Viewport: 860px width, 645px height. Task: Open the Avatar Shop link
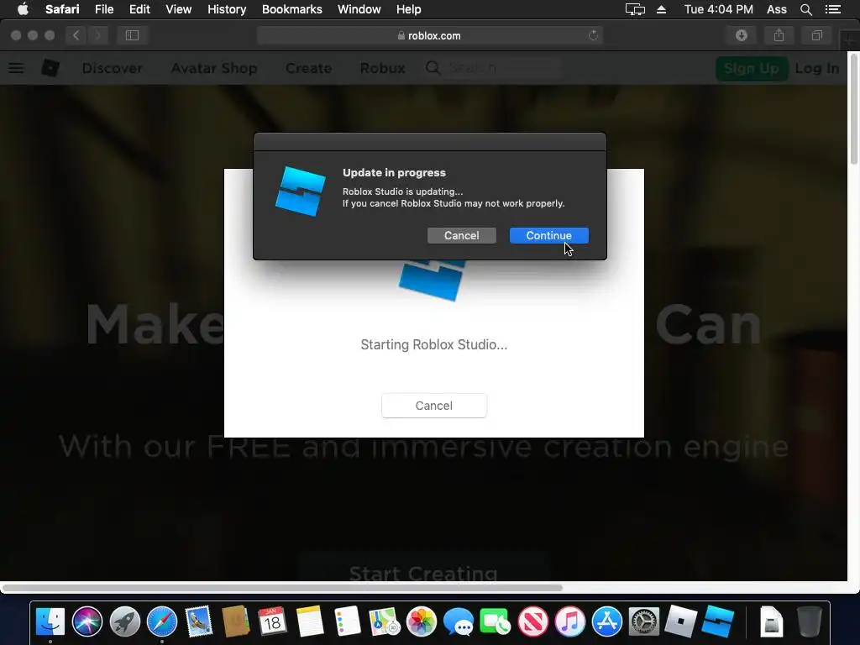coord(214,68)
